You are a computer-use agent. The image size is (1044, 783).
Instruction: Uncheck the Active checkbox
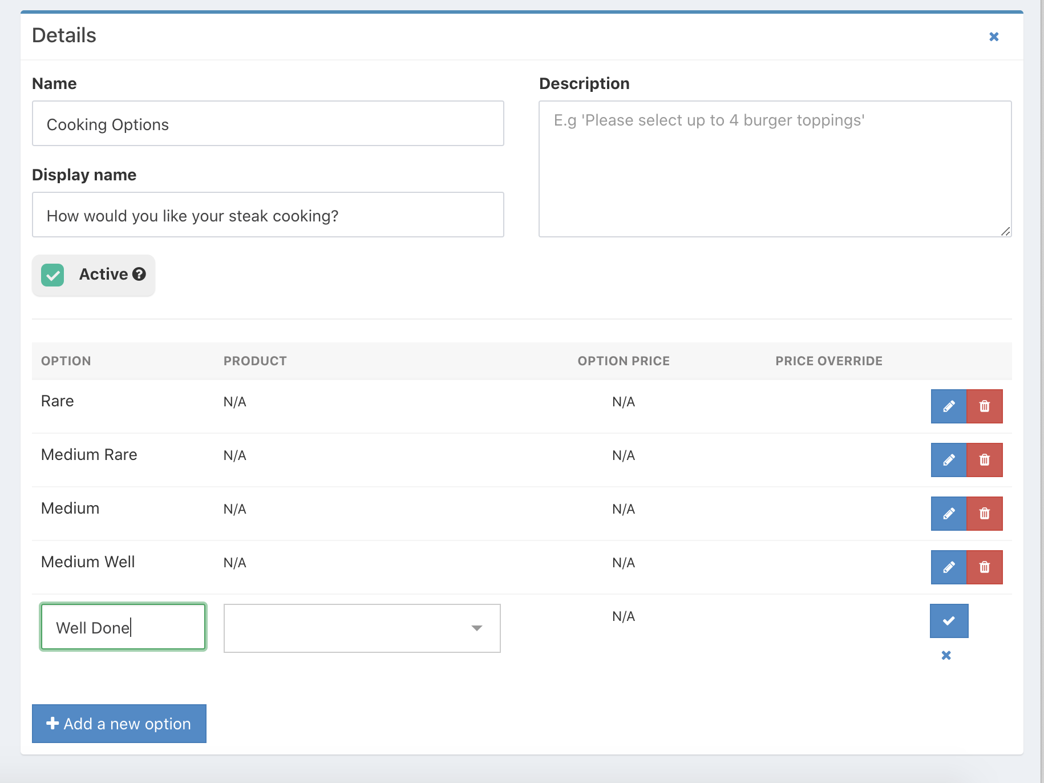tap(52, 275)
